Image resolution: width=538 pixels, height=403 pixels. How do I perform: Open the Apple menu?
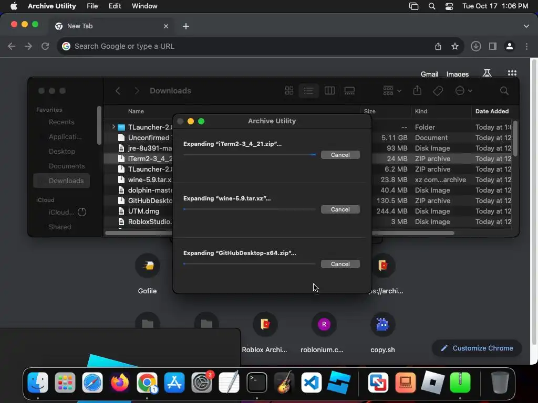point(14,6)
